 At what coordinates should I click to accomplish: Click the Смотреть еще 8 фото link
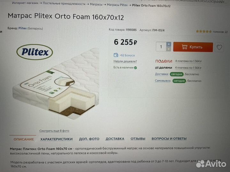click(x=54, y=131)
